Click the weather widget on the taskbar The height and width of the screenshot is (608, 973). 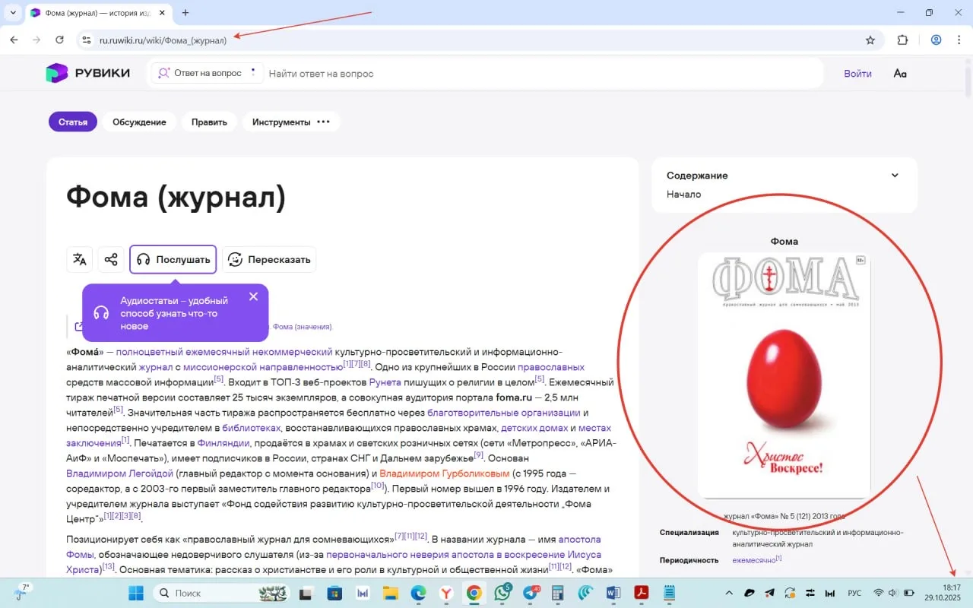pos(21,593)
